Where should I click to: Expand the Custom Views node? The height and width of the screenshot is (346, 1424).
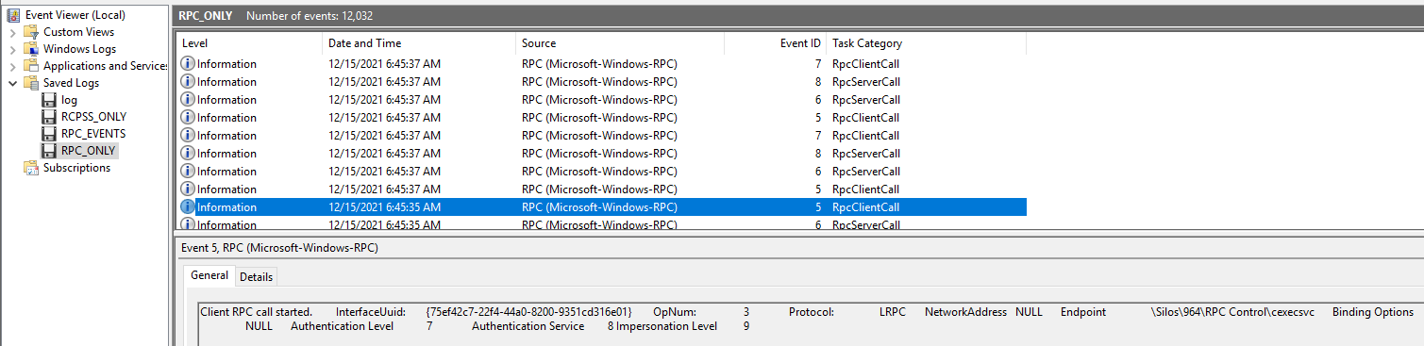[12, 32]
